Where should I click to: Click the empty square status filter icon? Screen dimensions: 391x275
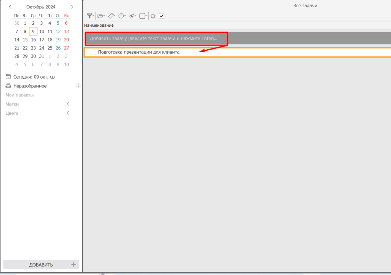(x=142, y=16)
